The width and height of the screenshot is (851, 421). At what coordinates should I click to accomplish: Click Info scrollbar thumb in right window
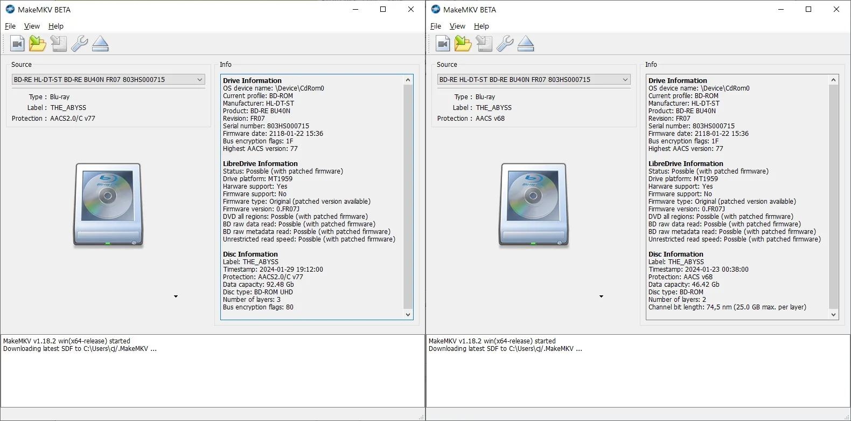coord(834,196)
